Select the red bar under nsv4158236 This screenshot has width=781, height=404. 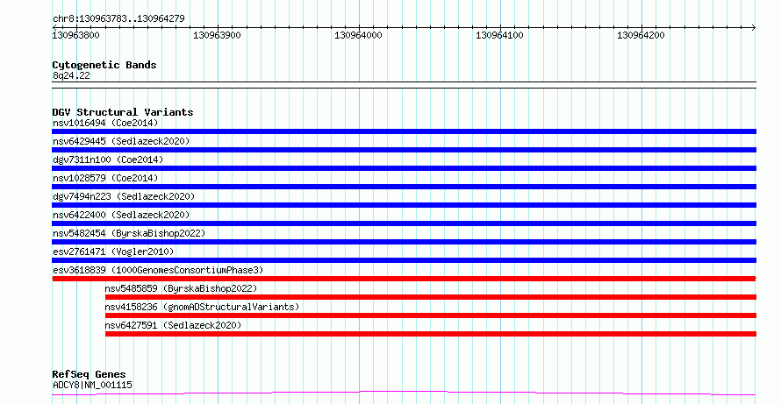pos(431,315)
